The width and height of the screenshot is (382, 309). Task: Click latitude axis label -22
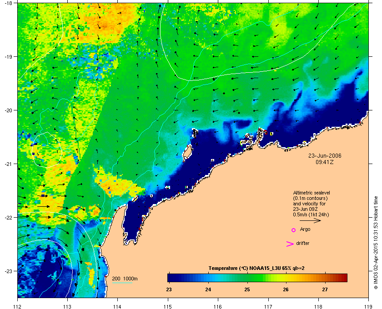pyautogui.click(x=8, y=217)
